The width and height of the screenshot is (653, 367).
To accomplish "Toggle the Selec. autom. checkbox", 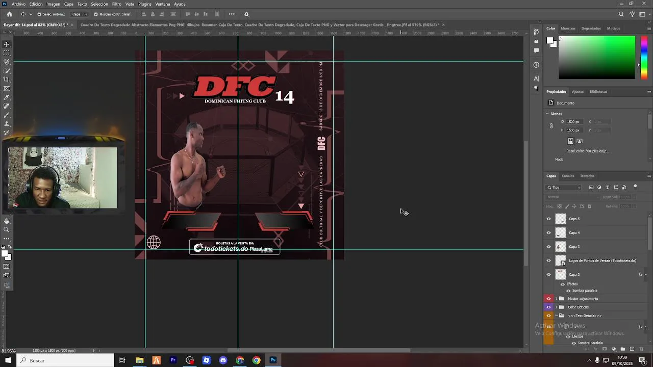I will point(39,14).
